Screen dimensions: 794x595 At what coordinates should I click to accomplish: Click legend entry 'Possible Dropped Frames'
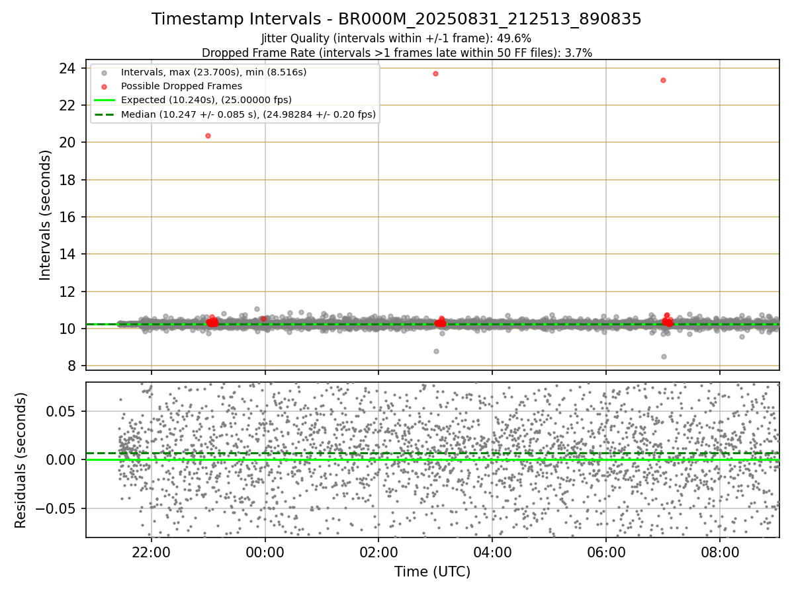click(181, 86)
